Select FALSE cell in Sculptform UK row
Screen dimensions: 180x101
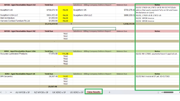coord(66,10)
